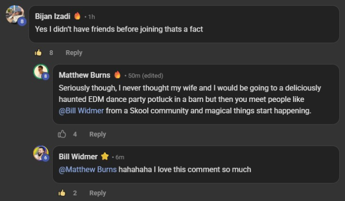Image resolution: width=345 pixels, height=201 pixels.
Task: Click the Bijan Izadi author name
Action: tap(53, 16)
